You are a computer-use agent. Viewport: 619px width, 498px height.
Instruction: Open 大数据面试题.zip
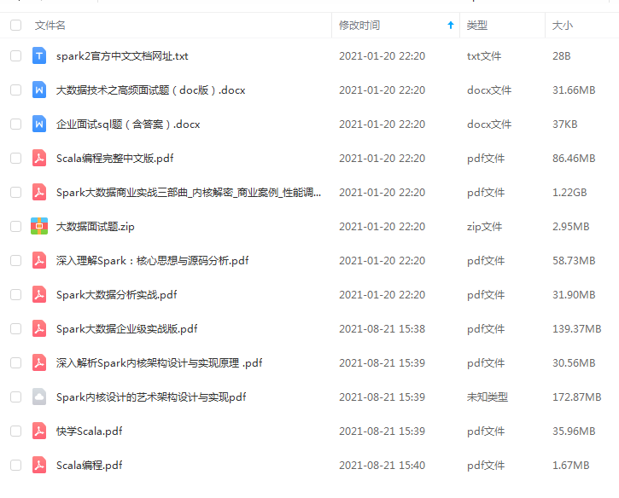[95, 227]
